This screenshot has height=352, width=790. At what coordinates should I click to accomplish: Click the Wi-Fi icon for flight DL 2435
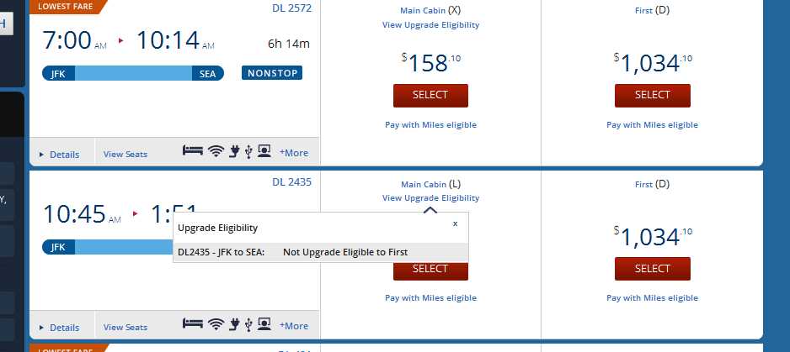click(216, 323)
